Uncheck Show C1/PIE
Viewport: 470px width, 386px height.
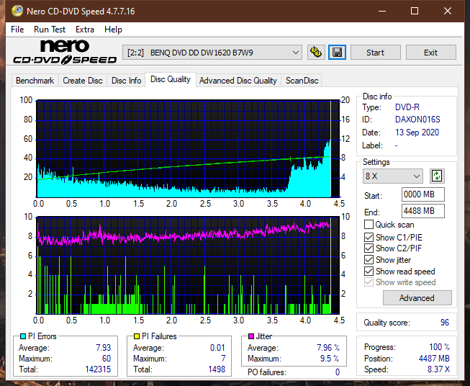369,237
